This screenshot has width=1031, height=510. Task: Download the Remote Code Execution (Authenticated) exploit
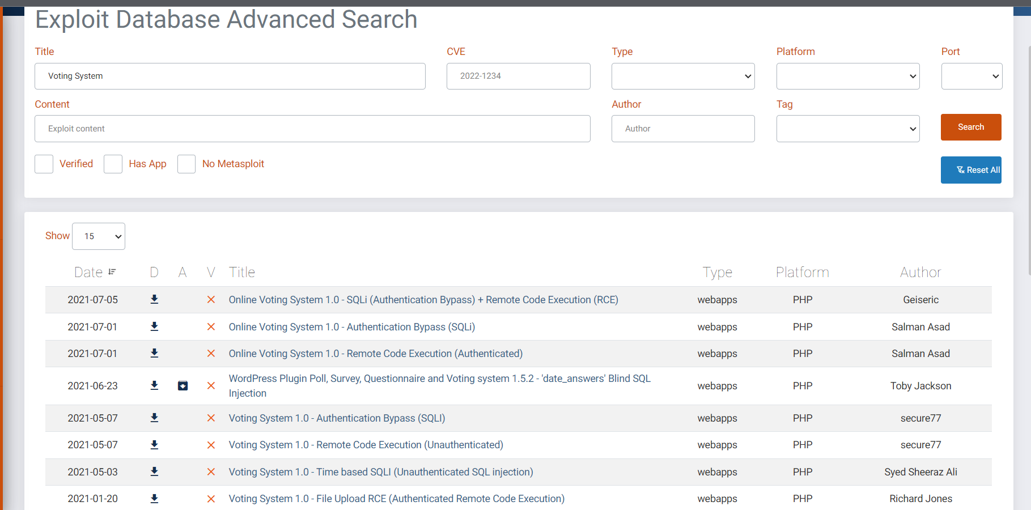pyautogui.click(x=154, y=353)
